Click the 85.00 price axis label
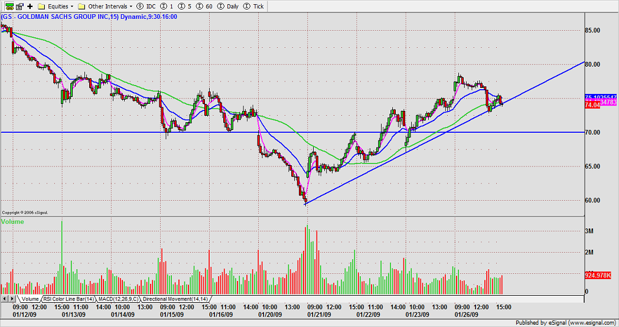 (x=592, y=30)
